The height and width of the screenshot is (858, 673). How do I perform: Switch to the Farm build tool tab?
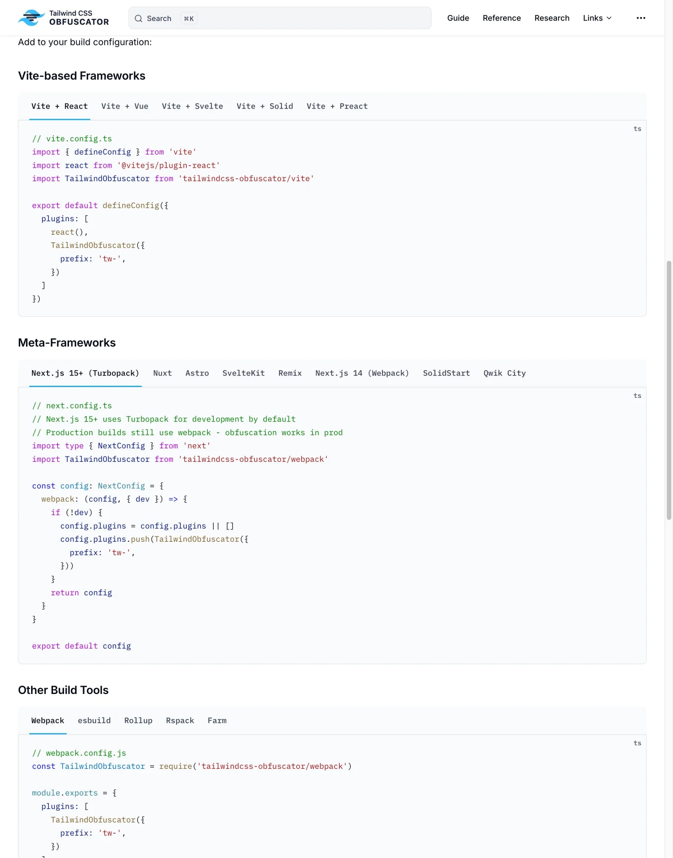click(217, 720)
